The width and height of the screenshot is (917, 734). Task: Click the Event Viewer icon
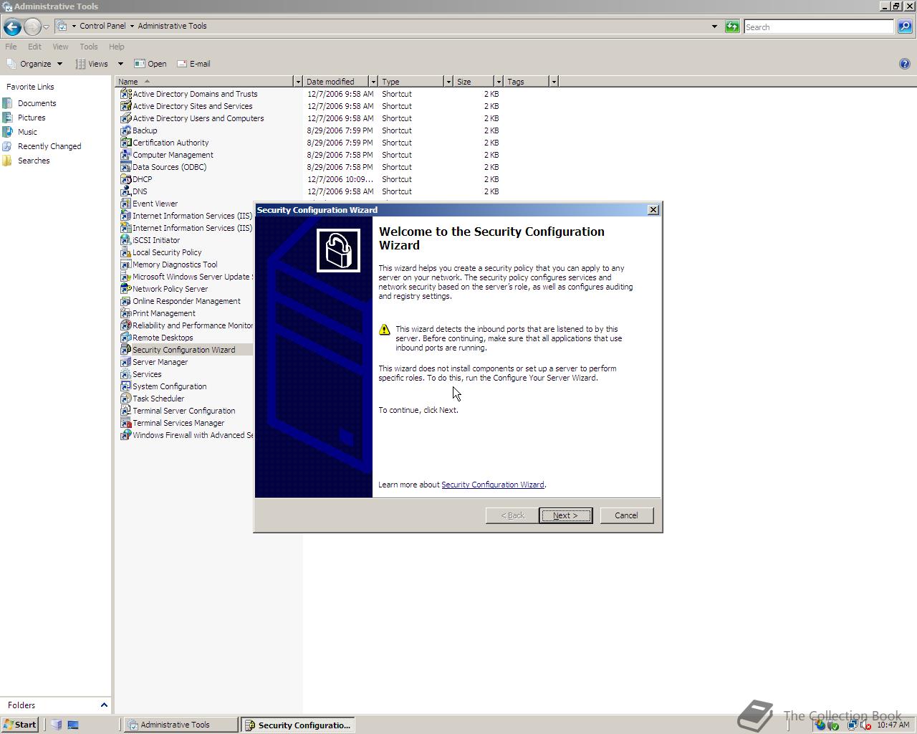(125, 204)
